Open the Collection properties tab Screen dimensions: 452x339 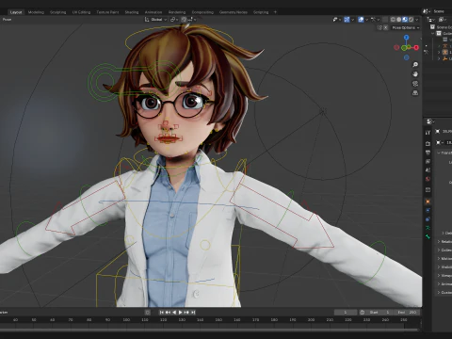(428, 190)
